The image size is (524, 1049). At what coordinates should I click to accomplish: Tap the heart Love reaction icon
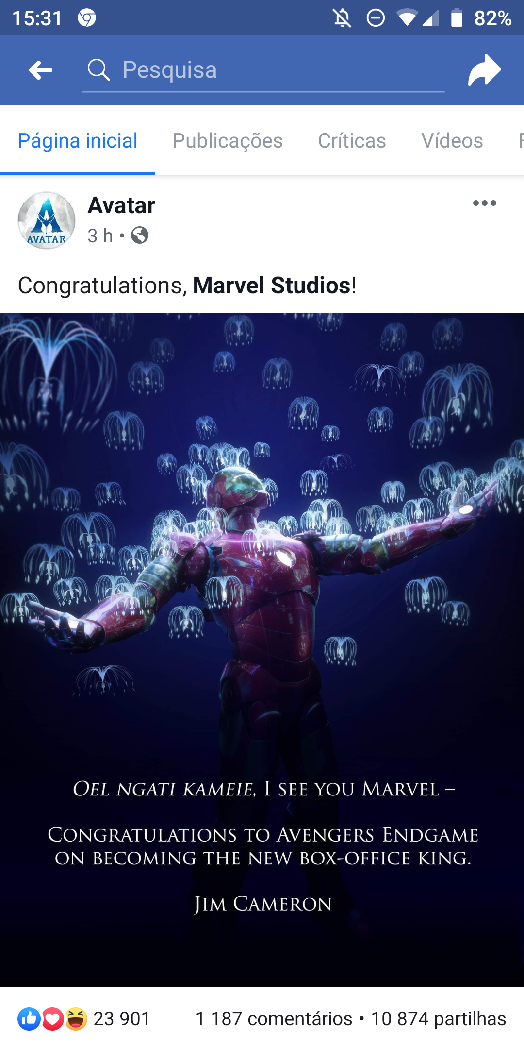click(x=52, y=1019)
